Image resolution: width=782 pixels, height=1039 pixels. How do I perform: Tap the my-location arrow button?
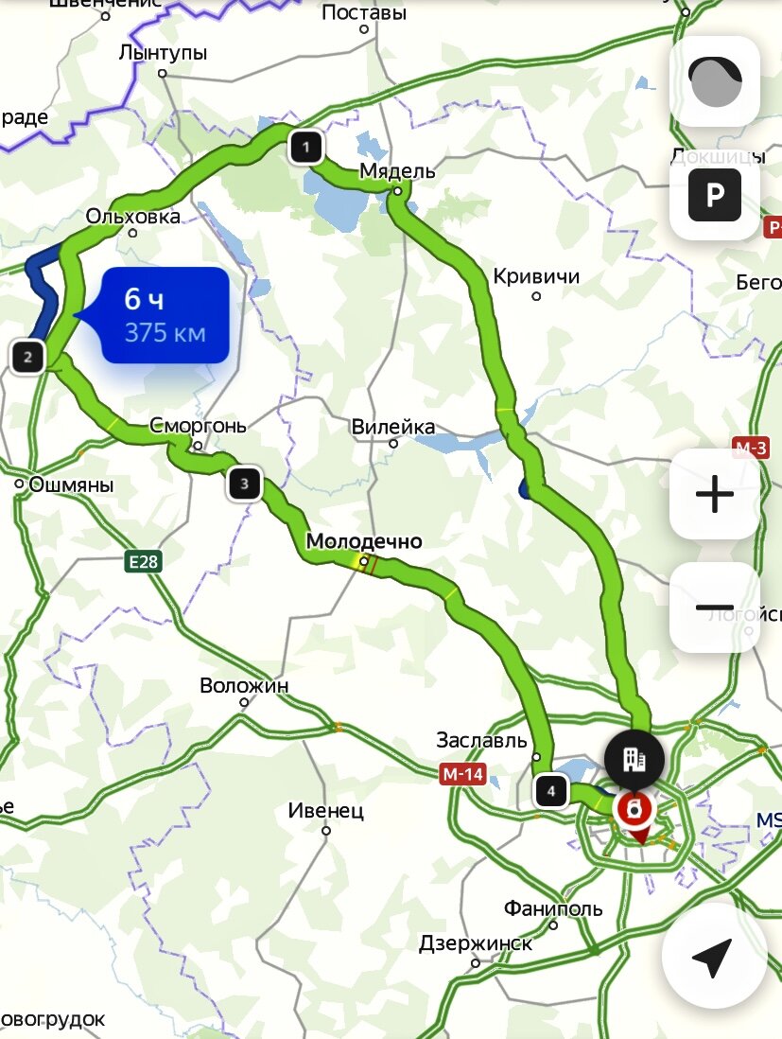click(714, 957)
